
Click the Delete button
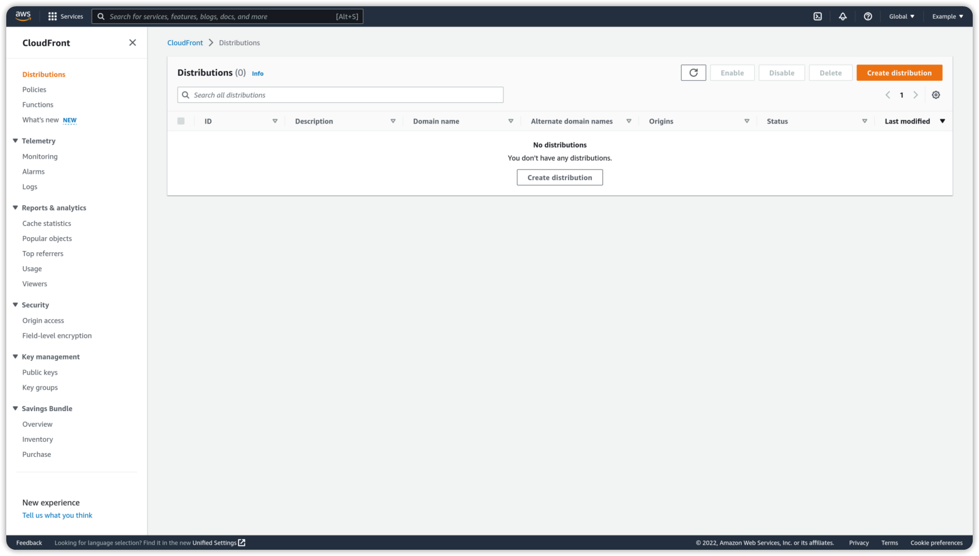[831, 73]
